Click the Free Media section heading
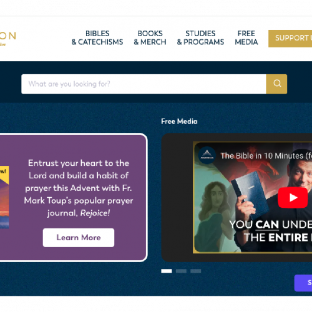The height and width of the screenshot is (312, 312). point(179,121)
